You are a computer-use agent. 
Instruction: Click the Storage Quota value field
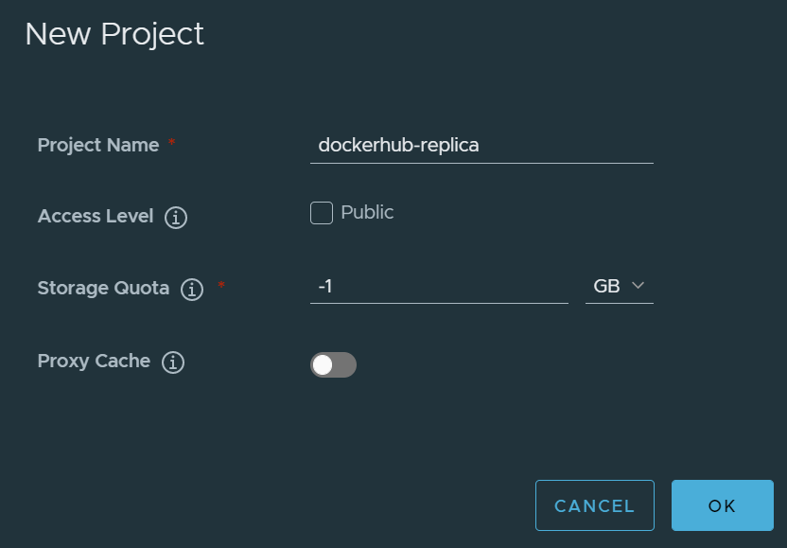click(439, 286)
